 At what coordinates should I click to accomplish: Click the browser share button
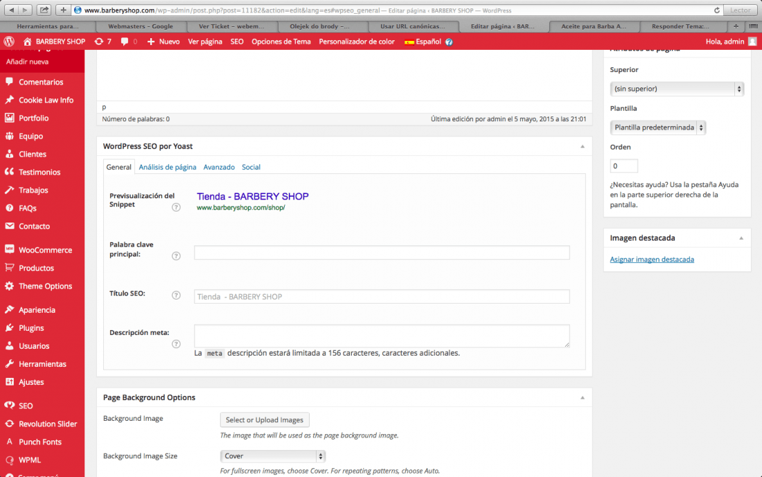coord(44,10)
